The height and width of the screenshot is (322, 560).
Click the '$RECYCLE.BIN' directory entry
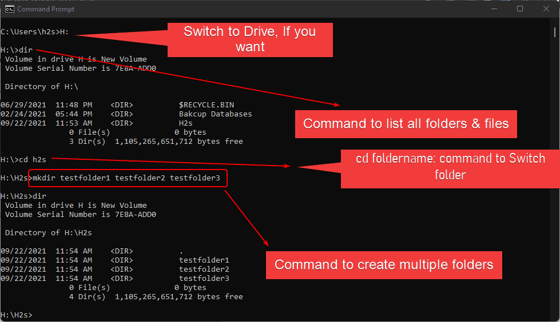coord(206,105)
